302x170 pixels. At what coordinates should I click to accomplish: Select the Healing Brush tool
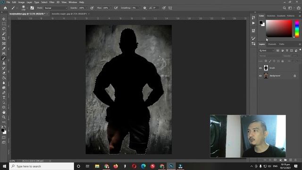4,53
